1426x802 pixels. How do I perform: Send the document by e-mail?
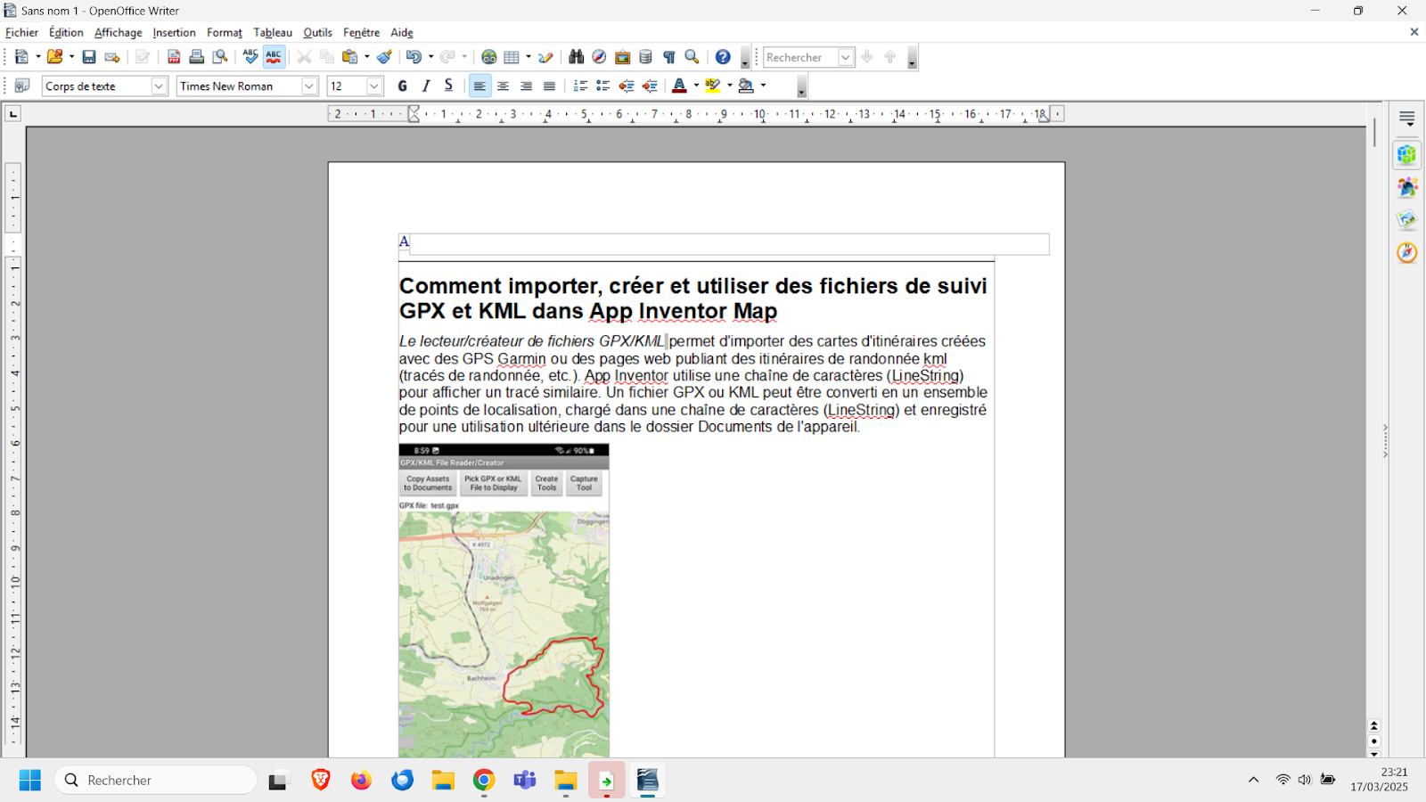click(112, 57)
